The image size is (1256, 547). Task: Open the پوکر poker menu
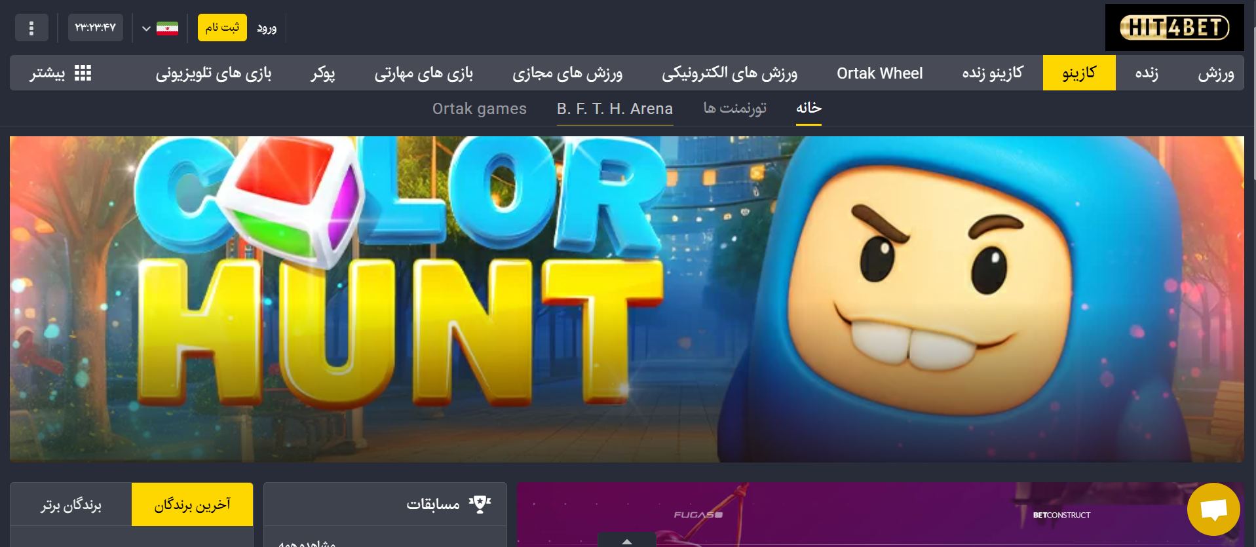[323, 73]
